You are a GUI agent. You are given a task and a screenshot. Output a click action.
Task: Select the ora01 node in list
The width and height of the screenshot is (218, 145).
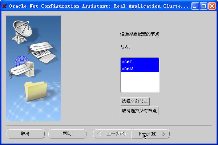[140, 62]
